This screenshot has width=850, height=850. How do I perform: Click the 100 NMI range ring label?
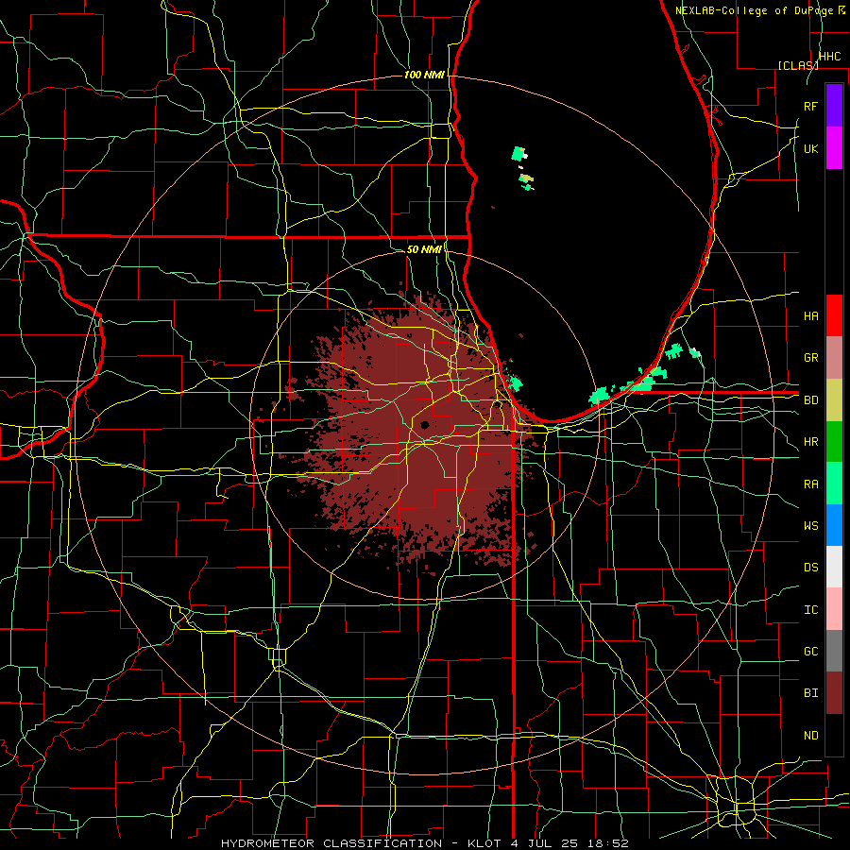coord(424,75)
